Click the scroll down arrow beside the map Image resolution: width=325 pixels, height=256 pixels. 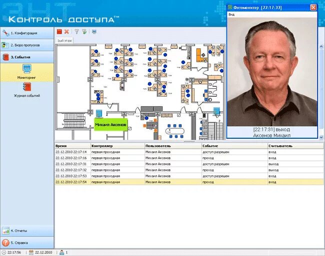point(321,137)
